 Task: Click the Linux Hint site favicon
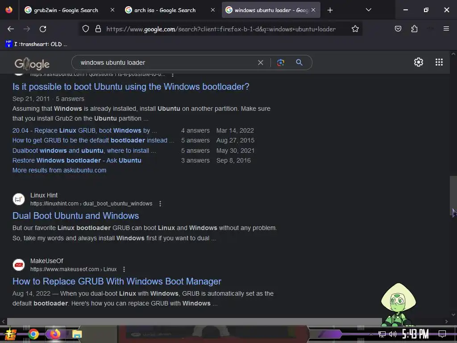point(19,199)
